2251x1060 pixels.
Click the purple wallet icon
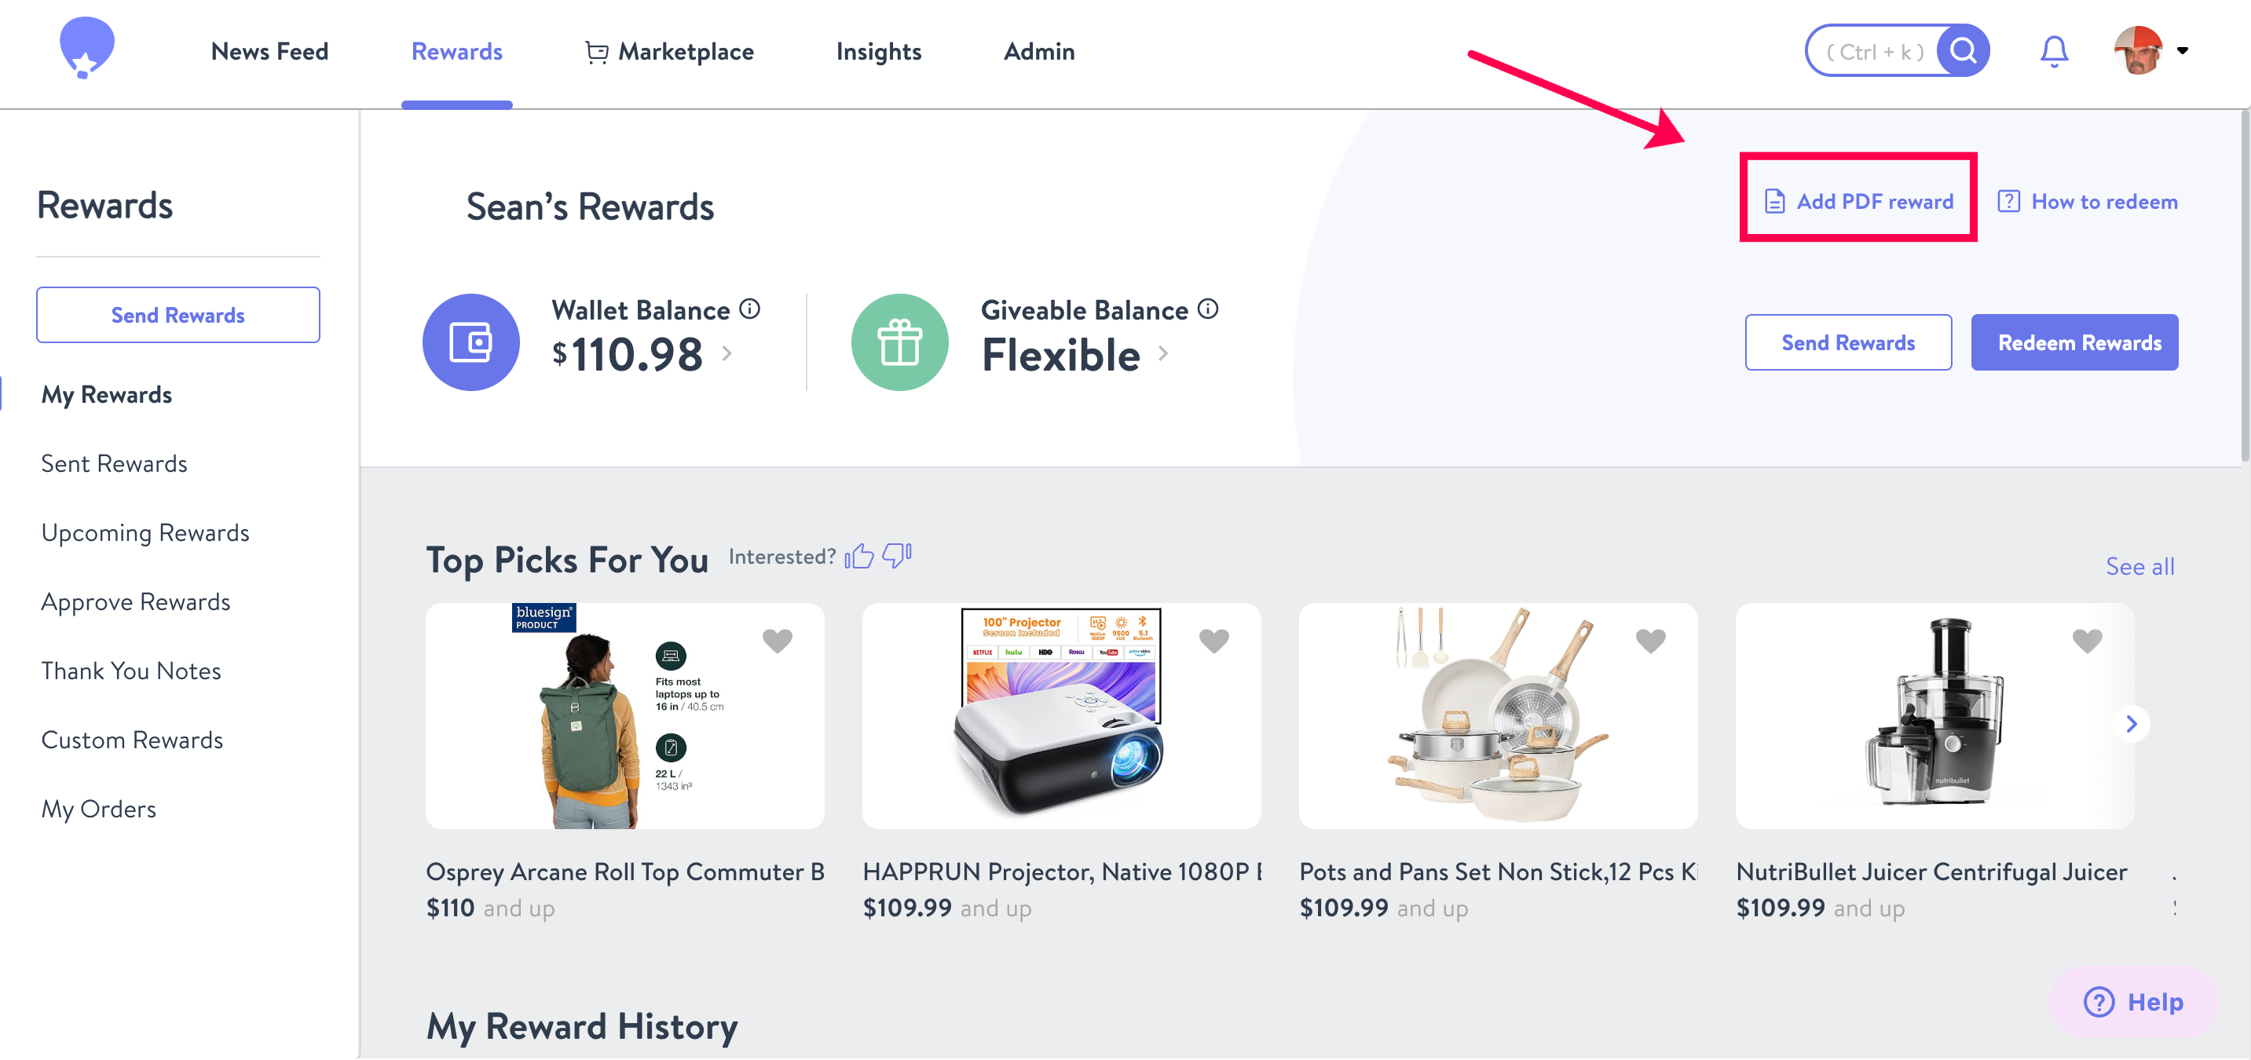pyautogui.click(x=471, y=342)
